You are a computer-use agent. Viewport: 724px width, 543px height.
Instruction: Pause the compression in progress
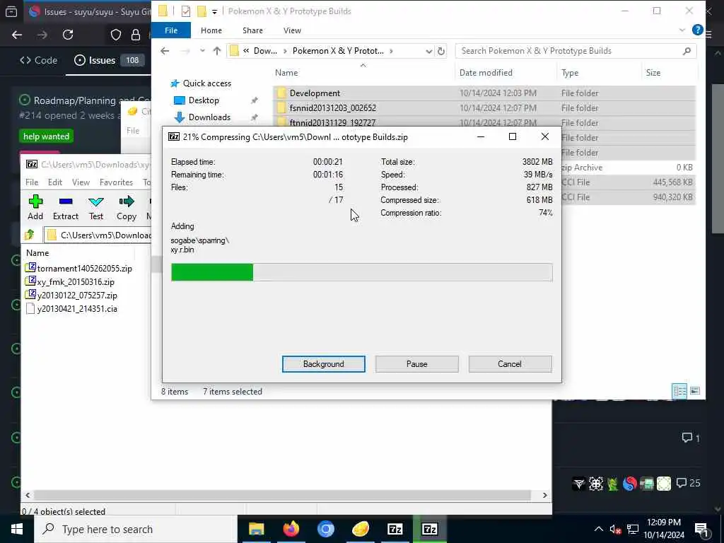(x=416, y=364)
